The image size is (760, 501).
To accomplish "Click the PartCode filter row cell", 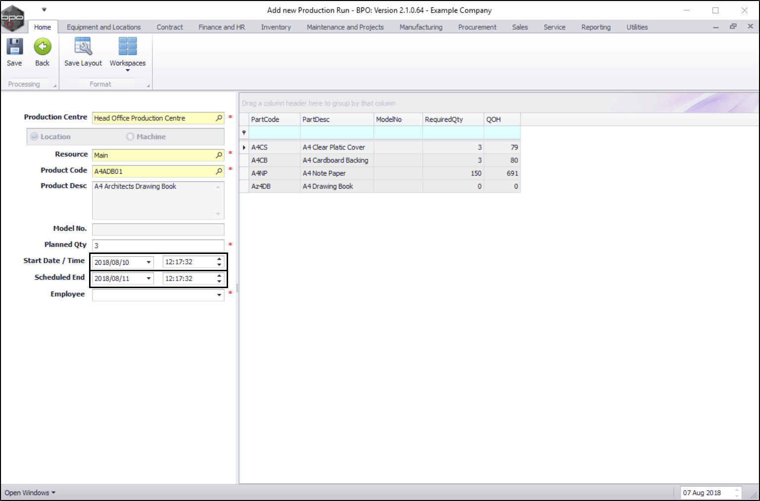I will [x=275, y=133].
